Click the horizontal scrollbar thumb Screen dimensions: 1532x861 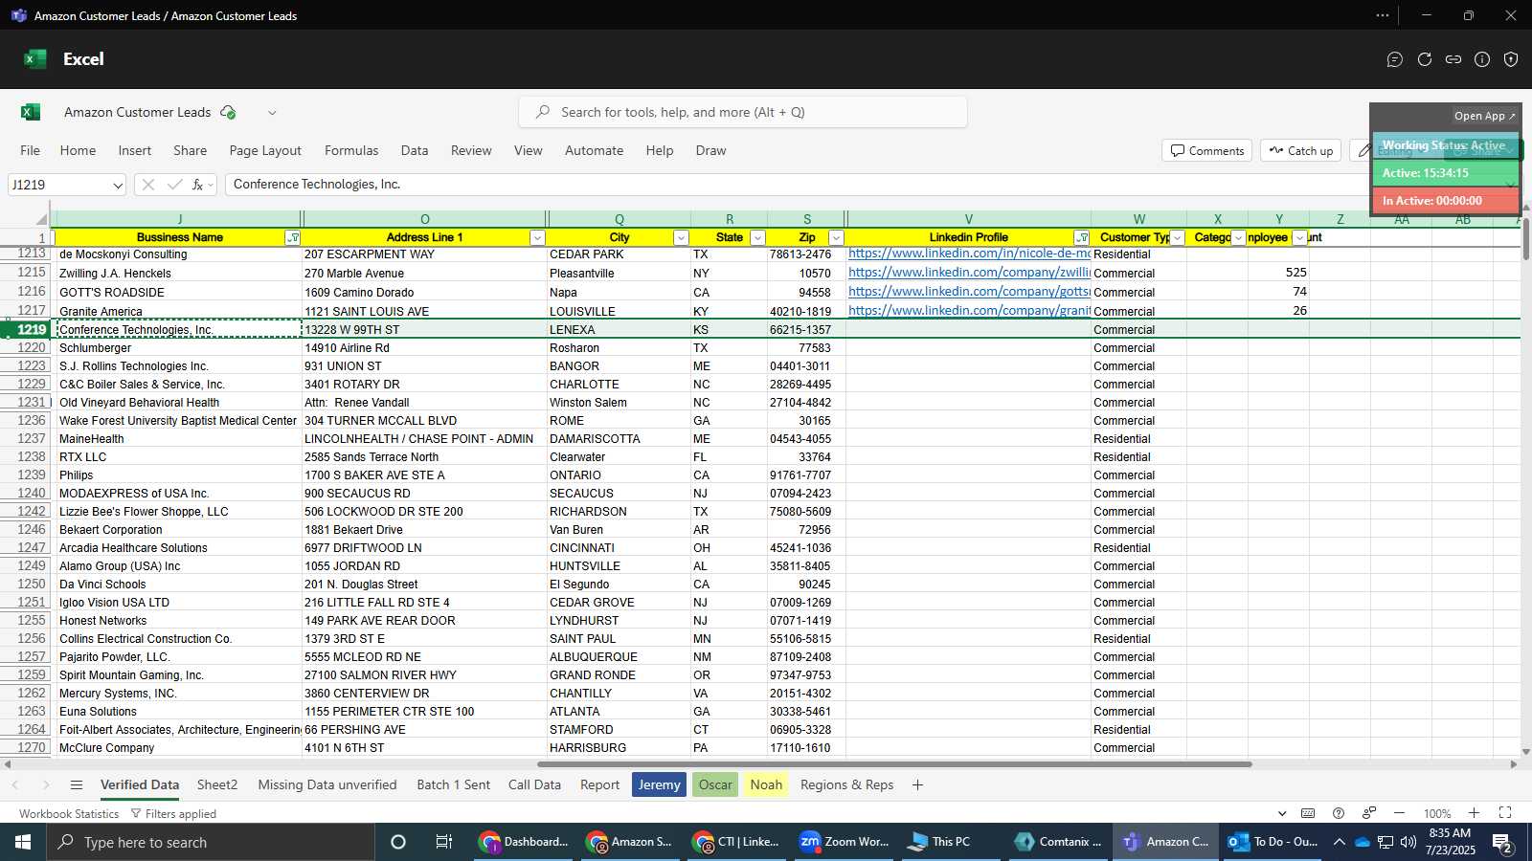[894, 764]
